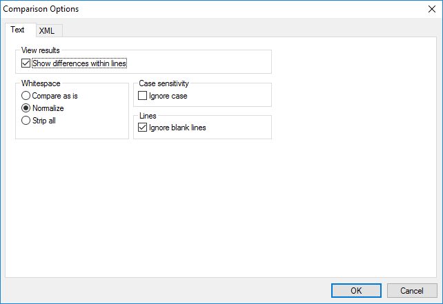Enable the Ignore case checkbox
Image resolution: width=443 pixels, height=304 pixels.
tap(143, 96)
